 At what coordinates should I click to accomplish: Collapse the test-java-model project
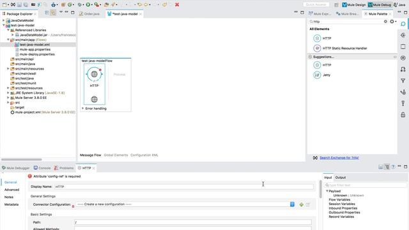click(4, 26)
